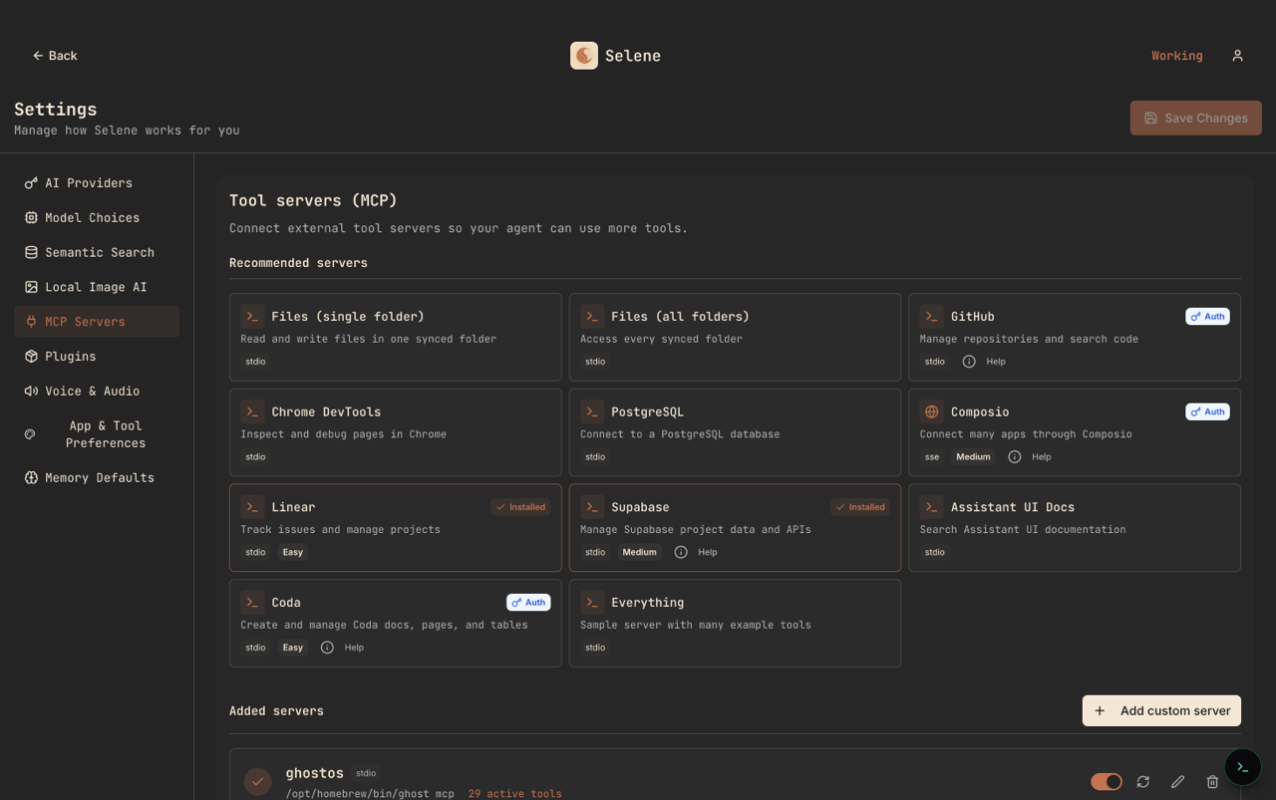Open Memory Defaults from the sidebar
Screen dimensions: 1276x800
[x=100, y=477]
